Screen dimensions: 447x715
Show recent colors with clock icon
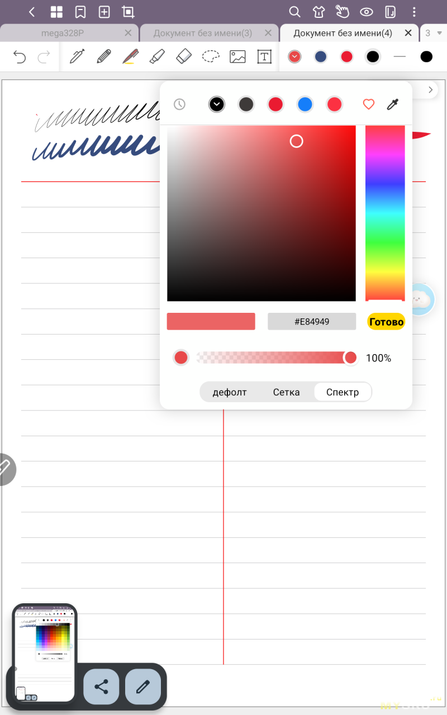pos(179,104)
